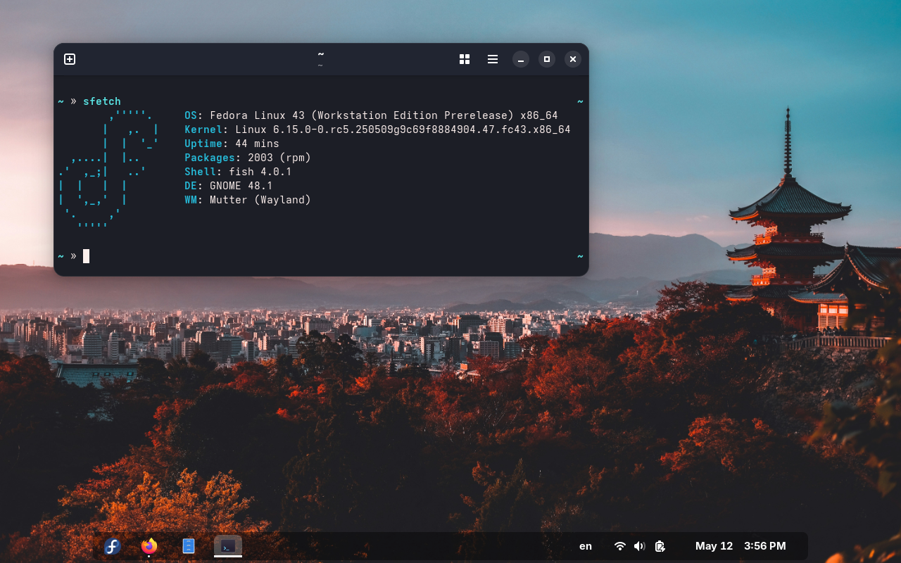This screenshot has width=901, height=563.
Task: Click the 3:56 PM clock
Action: click(x=764, y=546)
